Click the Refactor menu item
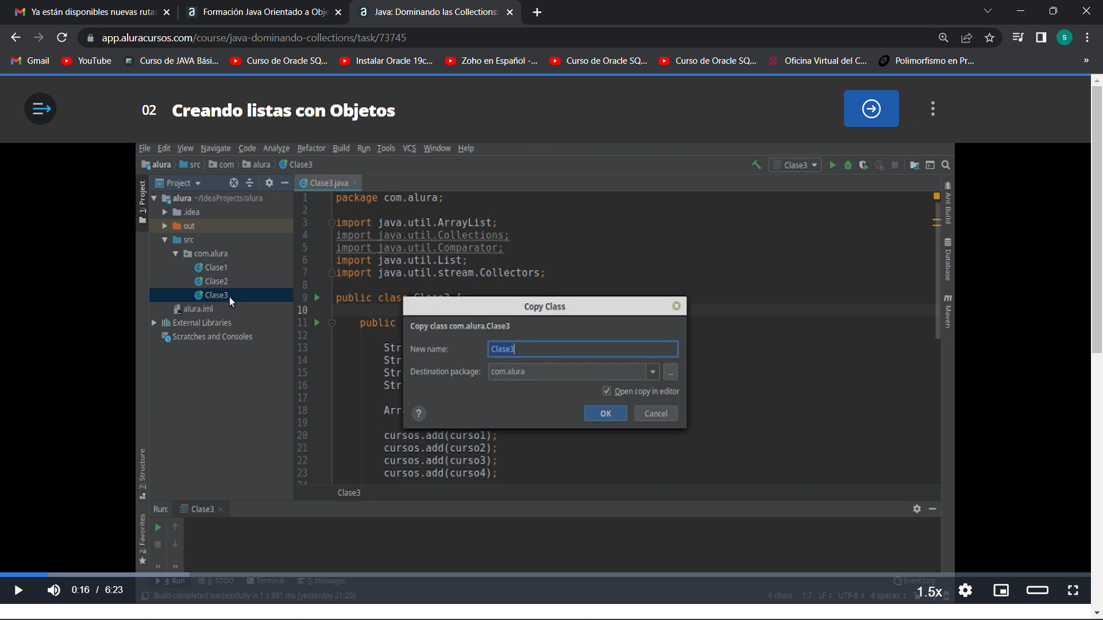 [x=312, y=148]
